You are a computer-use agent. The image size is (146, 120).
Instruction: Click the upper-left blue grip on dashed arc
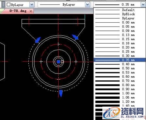pyautogui.click(x=37, y=41)
